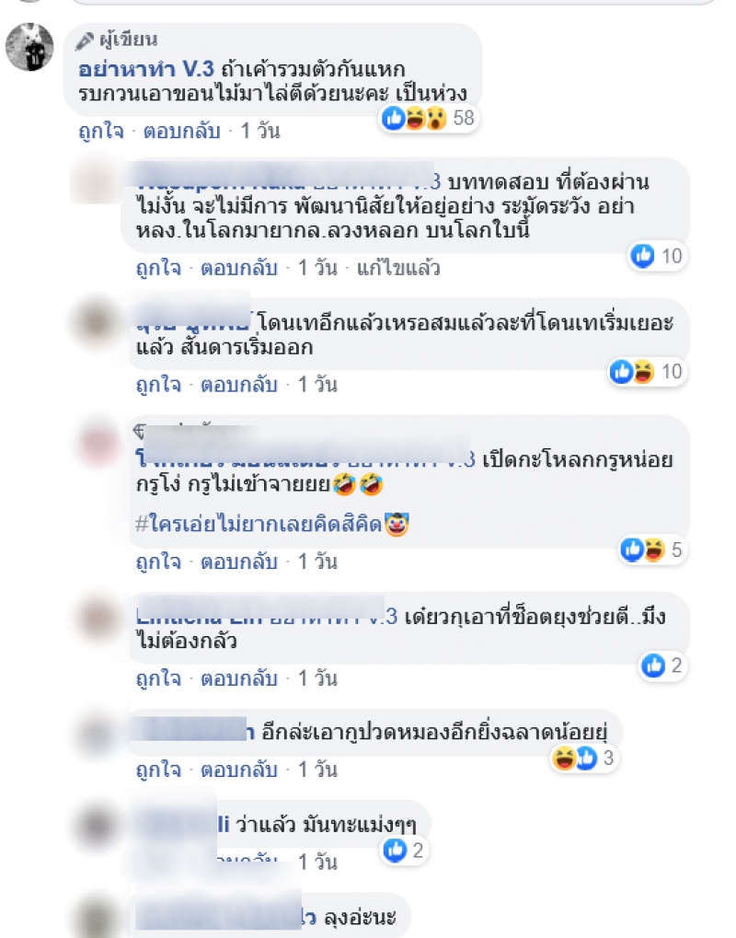Click ตอบกลับ under the โดนเทอีกแล้ว comment
The height and width of the screenshot is (938, 736).
(239, 385)
